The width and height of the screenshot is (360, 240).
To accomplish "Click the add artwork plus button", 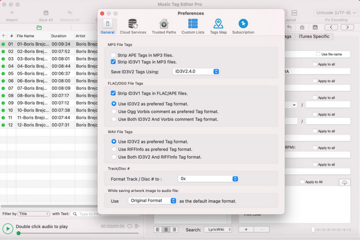I will (246, 229).
